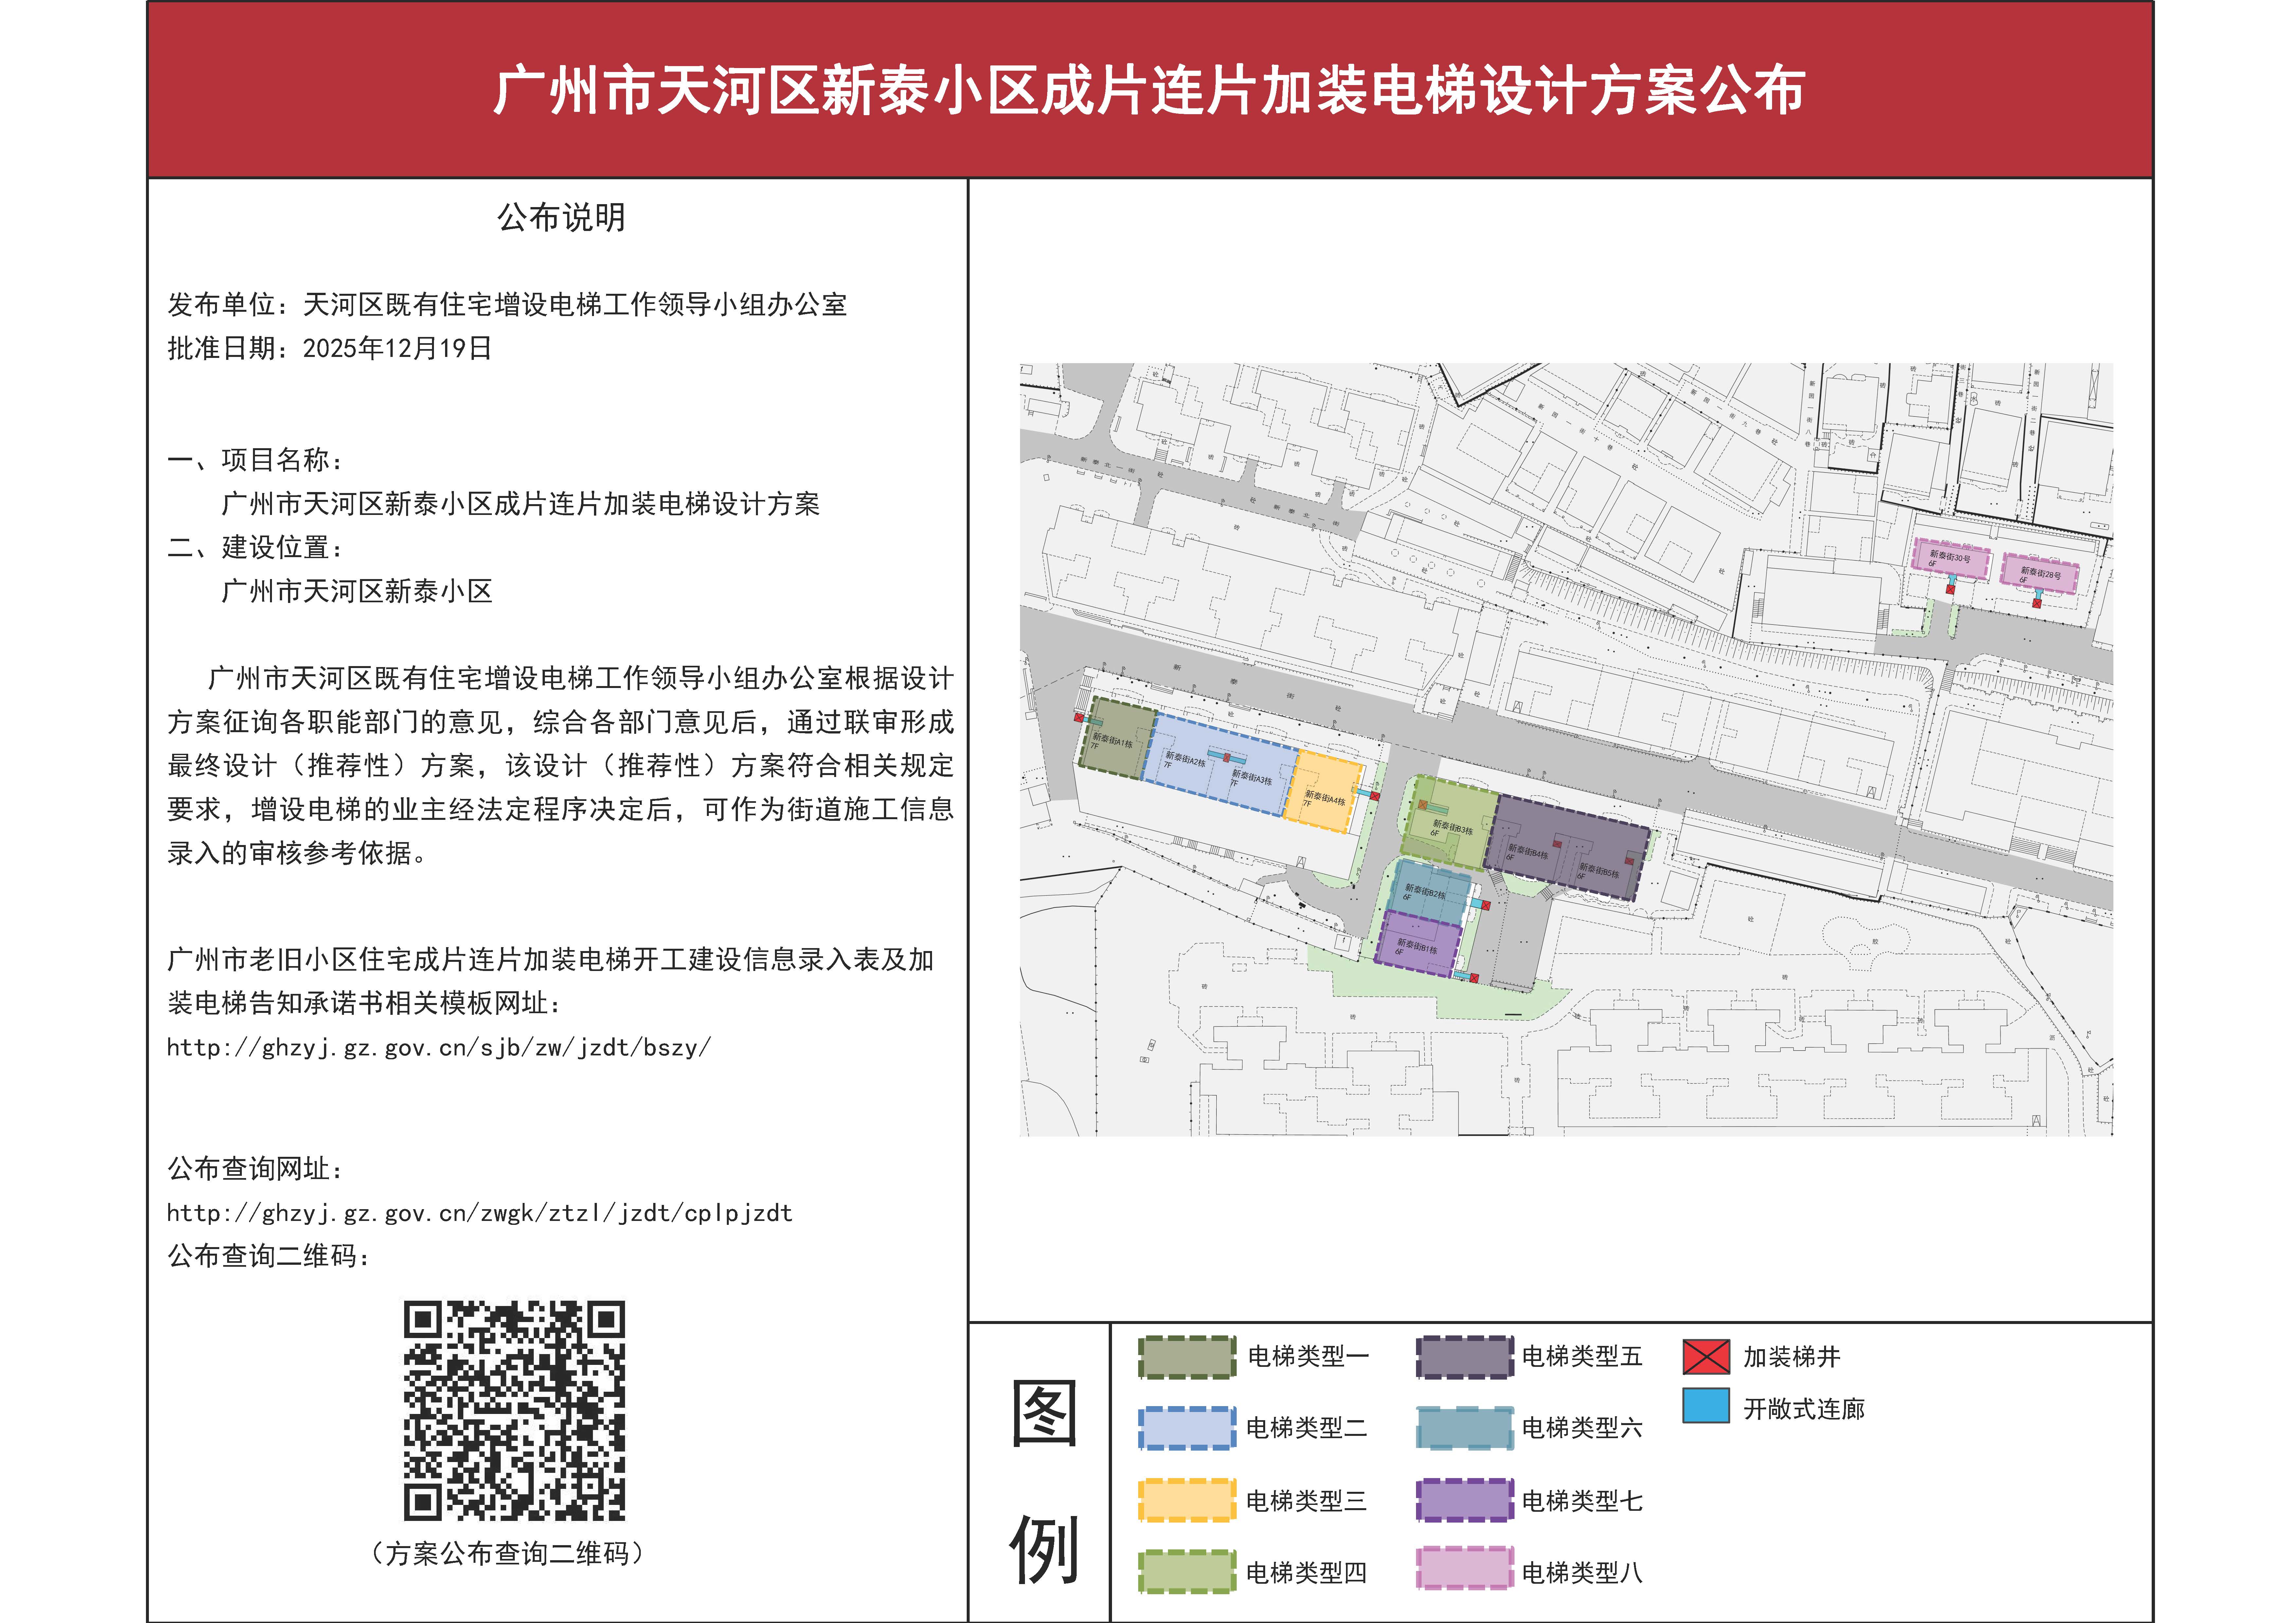The width and height of the screenshot is (2296, 1623).
Task: Click the 加装梯井 legend label
Action: pos(1792,1357)
